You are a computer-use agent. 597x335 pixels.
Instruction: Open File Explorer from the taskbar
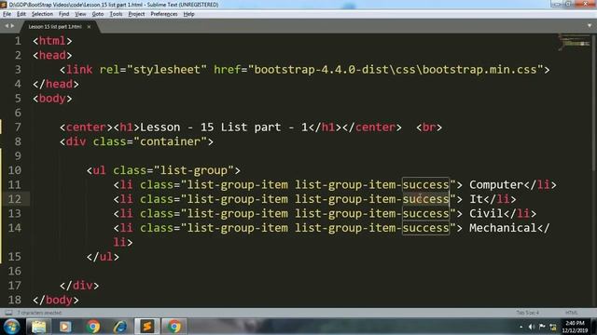38,327
